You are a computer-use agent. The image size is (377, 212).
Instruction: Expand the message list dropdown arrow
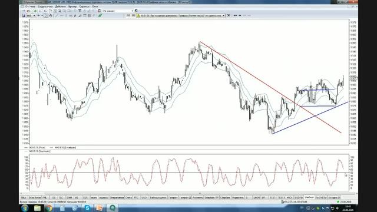pos(224,16)
